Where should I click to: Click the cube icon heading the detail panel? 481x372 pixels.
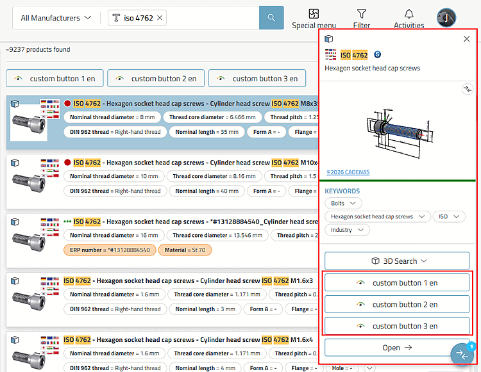click(329, 39)
